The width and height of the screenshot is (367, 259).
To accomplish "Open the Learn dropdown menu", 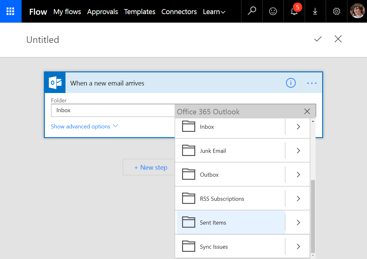I will 214,12.
